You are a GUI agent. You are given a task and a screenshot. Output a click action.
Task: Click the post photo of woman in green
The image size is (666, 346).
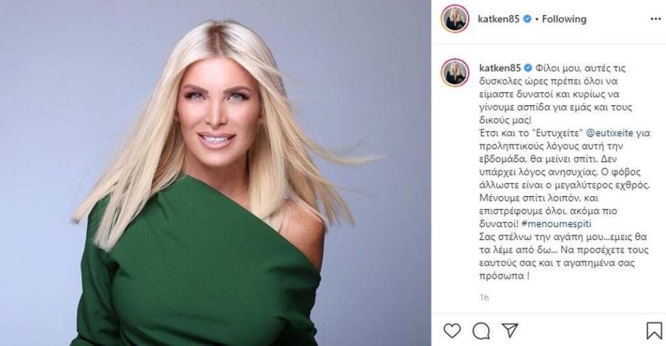215,173
